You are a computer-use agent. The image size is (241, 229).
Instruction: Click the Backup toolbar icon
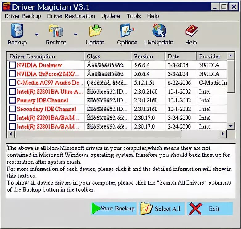coord(17,31)
